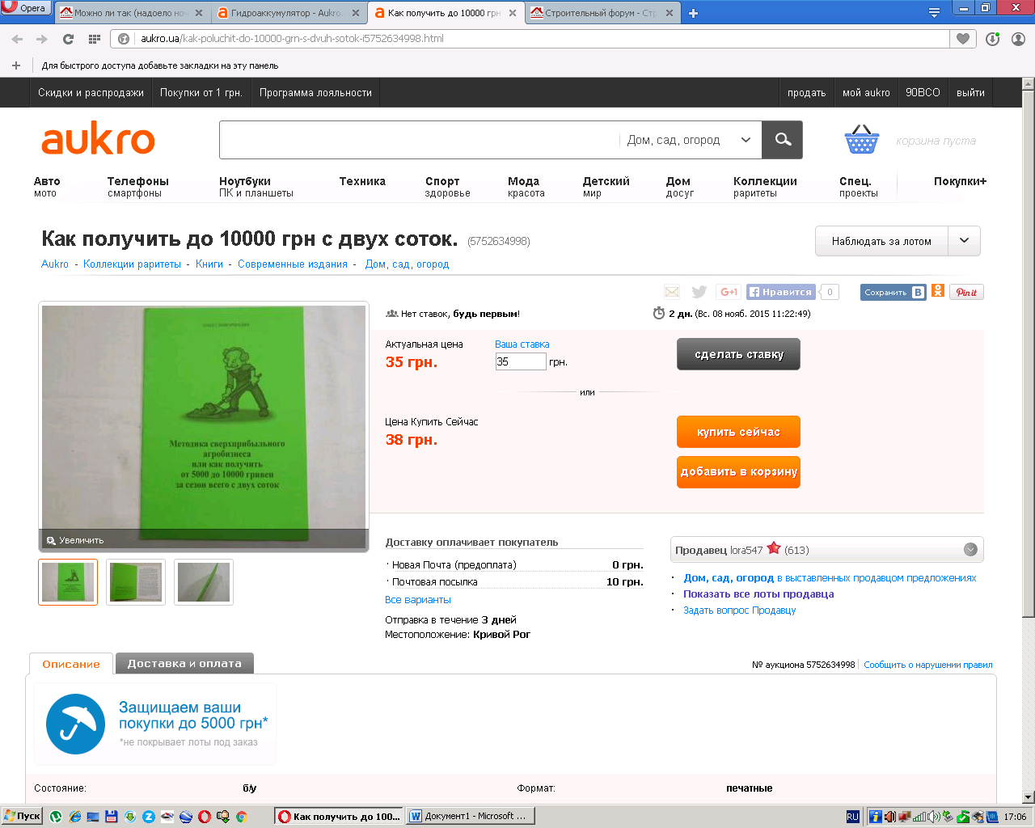
Task: Click the Google +1 button
Action: tap(729, 292)
